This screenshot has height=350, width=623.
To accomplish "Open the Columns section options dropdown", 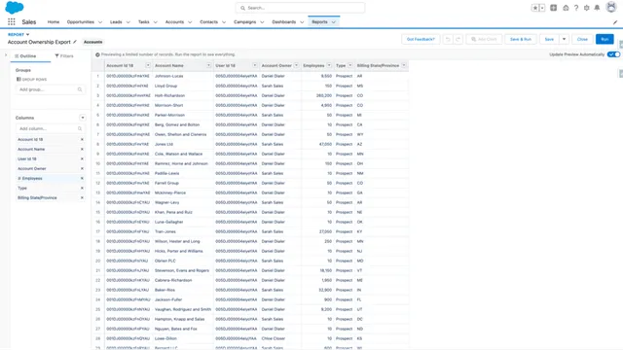I will 82,118.
